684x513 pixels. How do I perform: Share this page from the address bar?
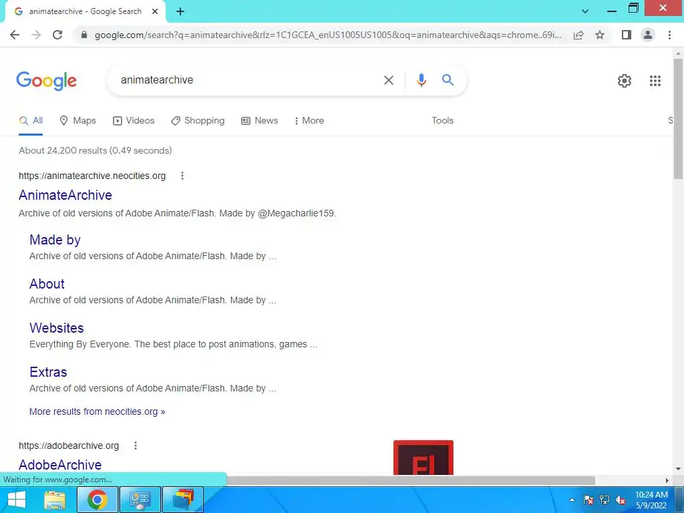coord(578,35)
